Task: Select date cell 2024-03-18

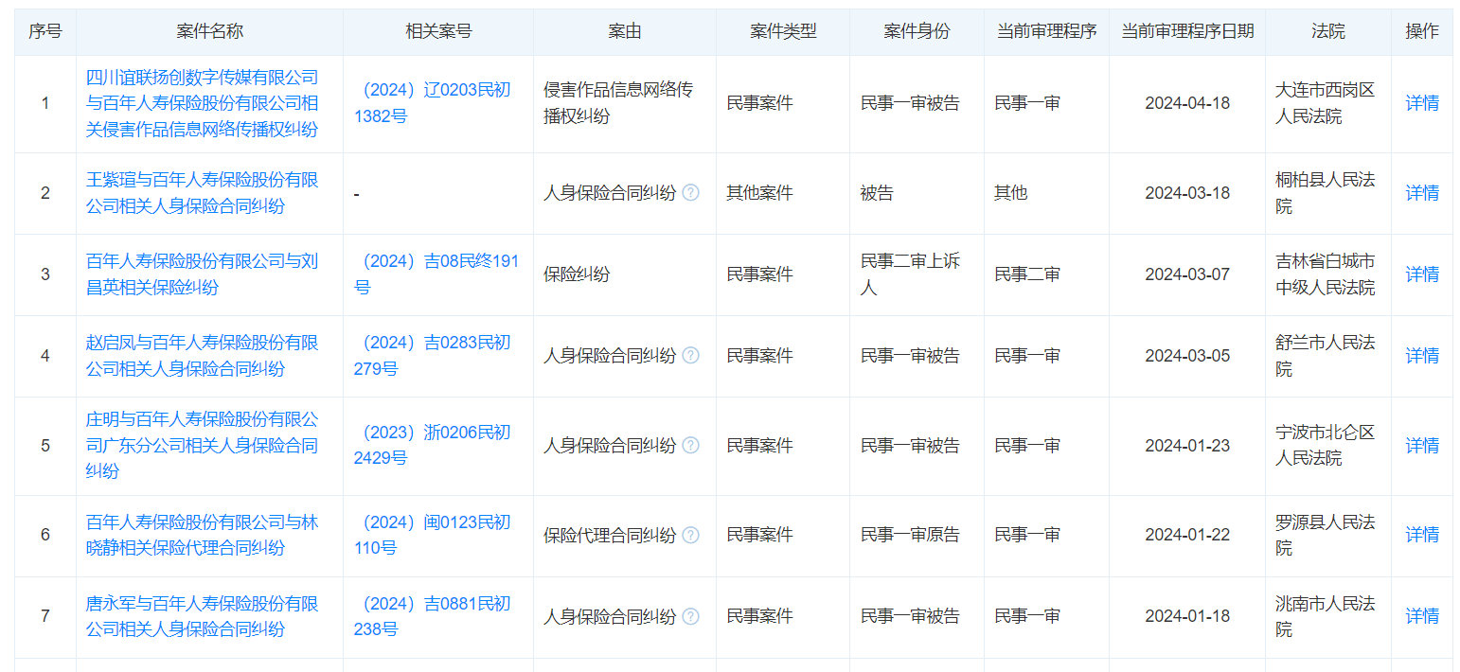Action: pos(1187,193)
